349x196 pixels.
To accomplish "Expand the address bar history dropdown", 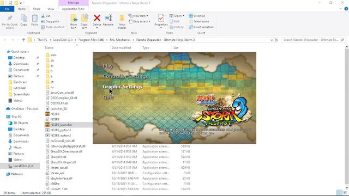I will 272,40.
